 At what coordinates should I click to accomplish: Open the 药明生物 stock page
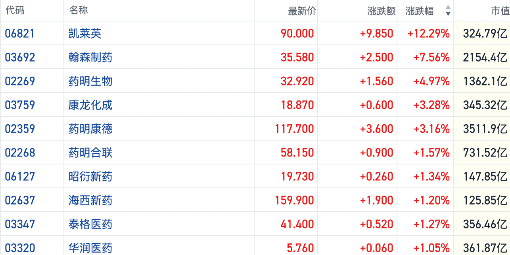pos(90,81)
